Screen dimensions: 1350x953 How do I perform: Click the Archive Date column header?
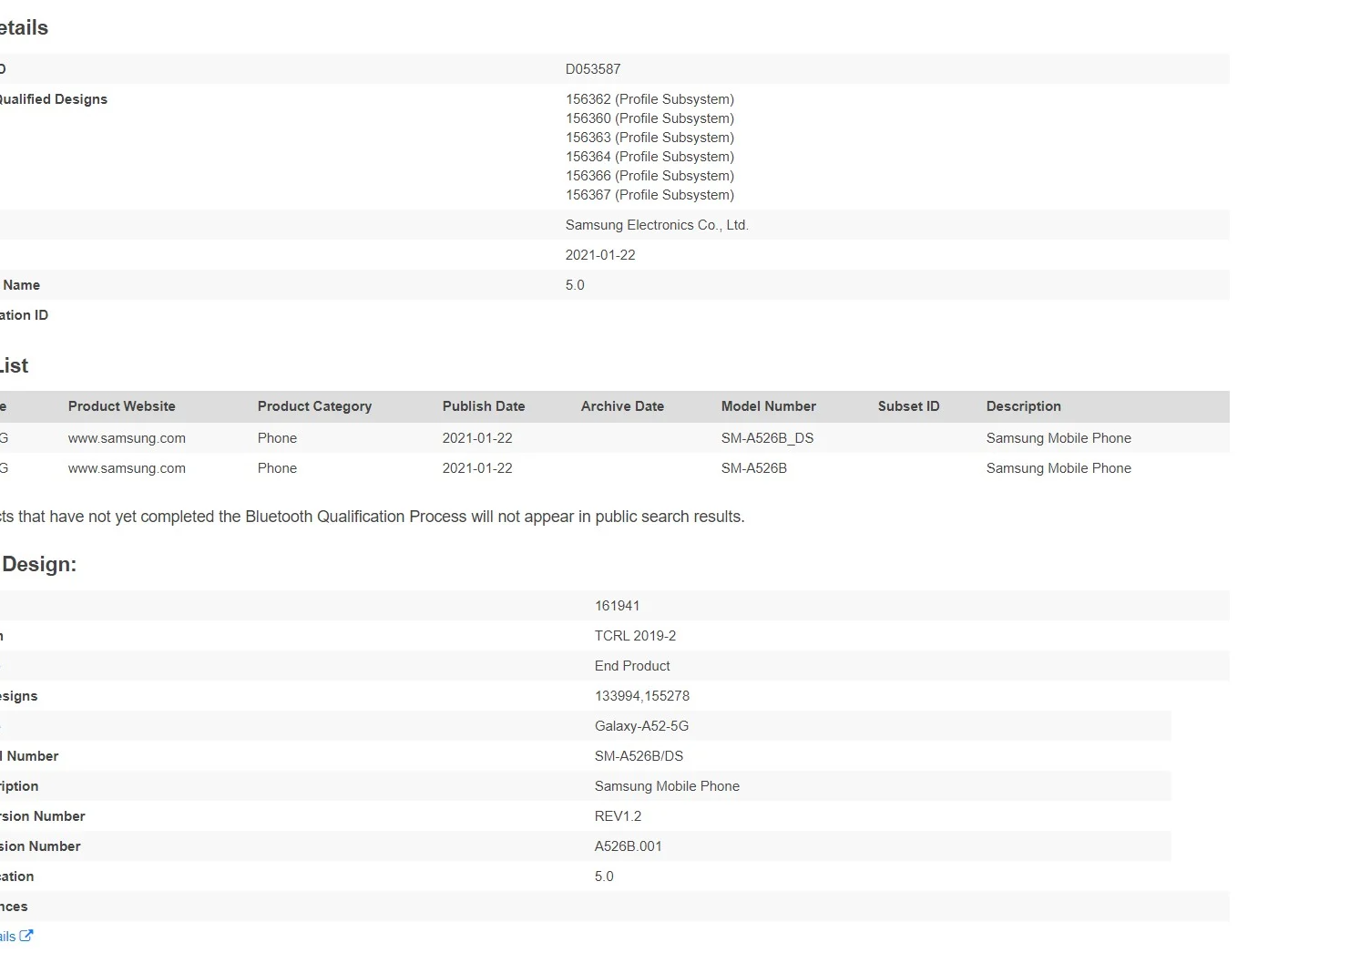click(x=622, y=406)
